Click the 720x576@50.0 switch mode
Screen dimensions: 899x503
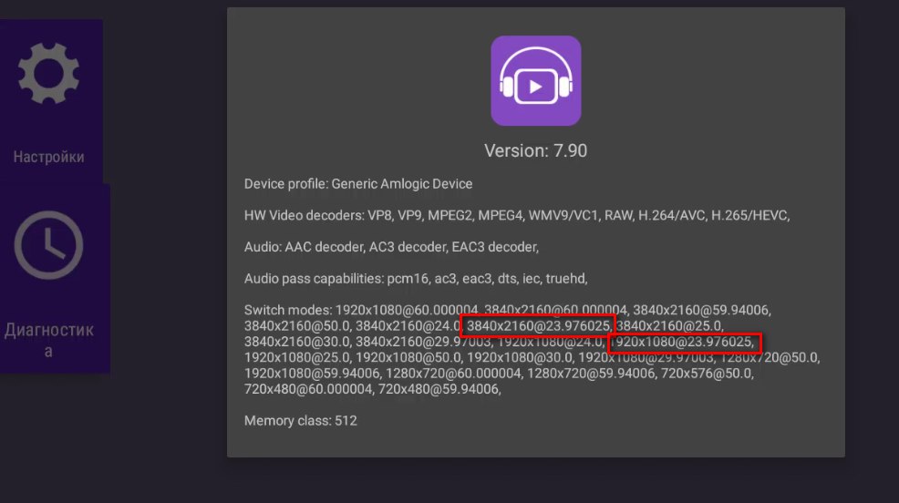pyautogui.click(x=706, y=374)
